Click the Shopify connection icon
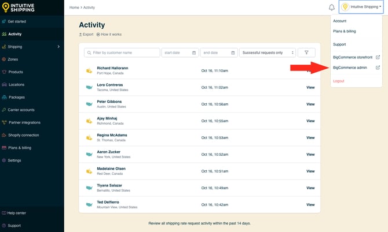Screen dimensions: 388x232 tap(4, 135)
